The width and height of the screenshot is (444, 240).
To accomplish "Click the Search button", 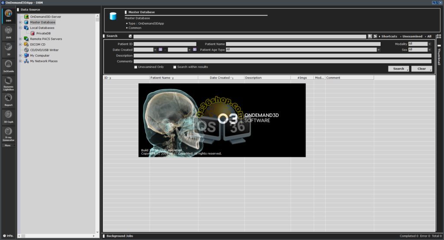I will [x=398, y=69].
